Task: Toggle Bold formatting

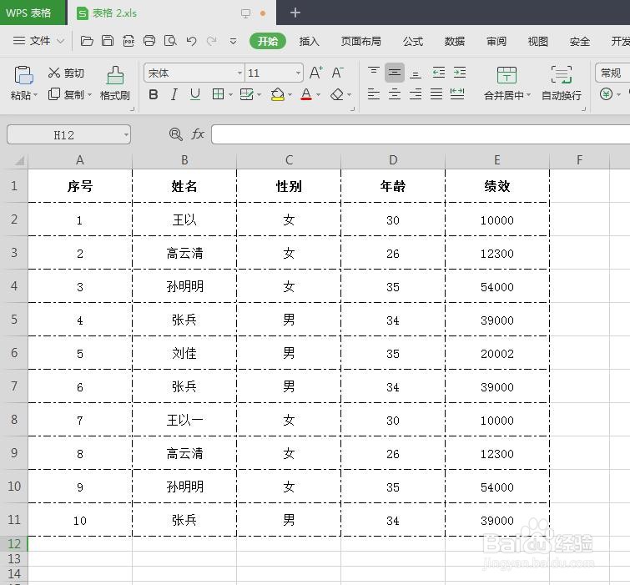Action: (153, 94)
